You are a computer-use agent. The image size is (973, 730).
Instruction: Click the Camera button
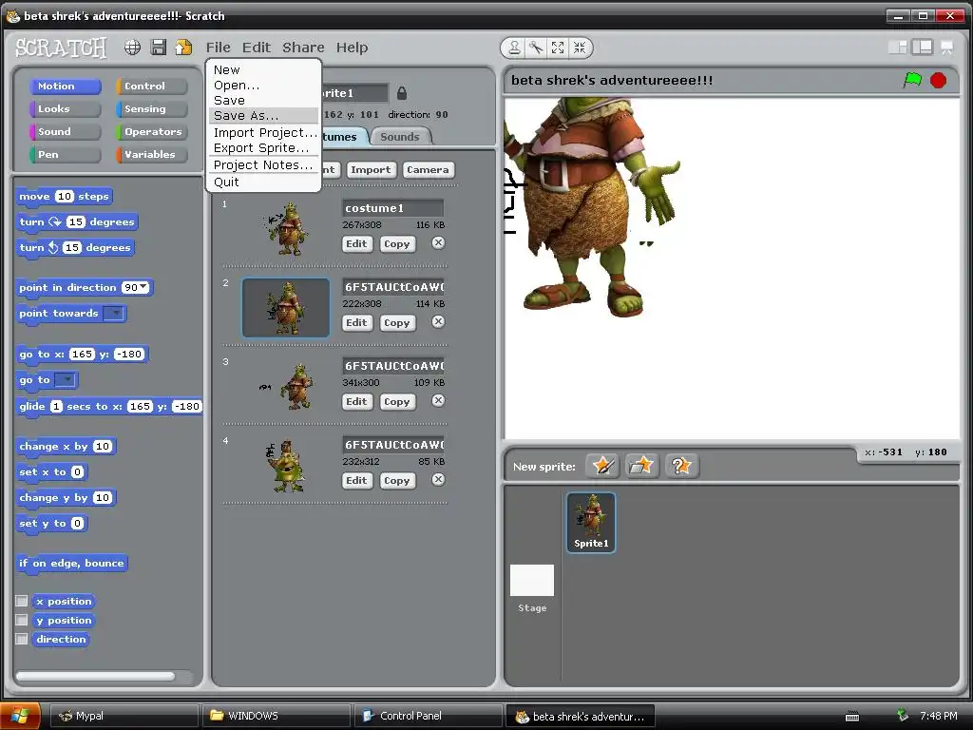point(428,169)
